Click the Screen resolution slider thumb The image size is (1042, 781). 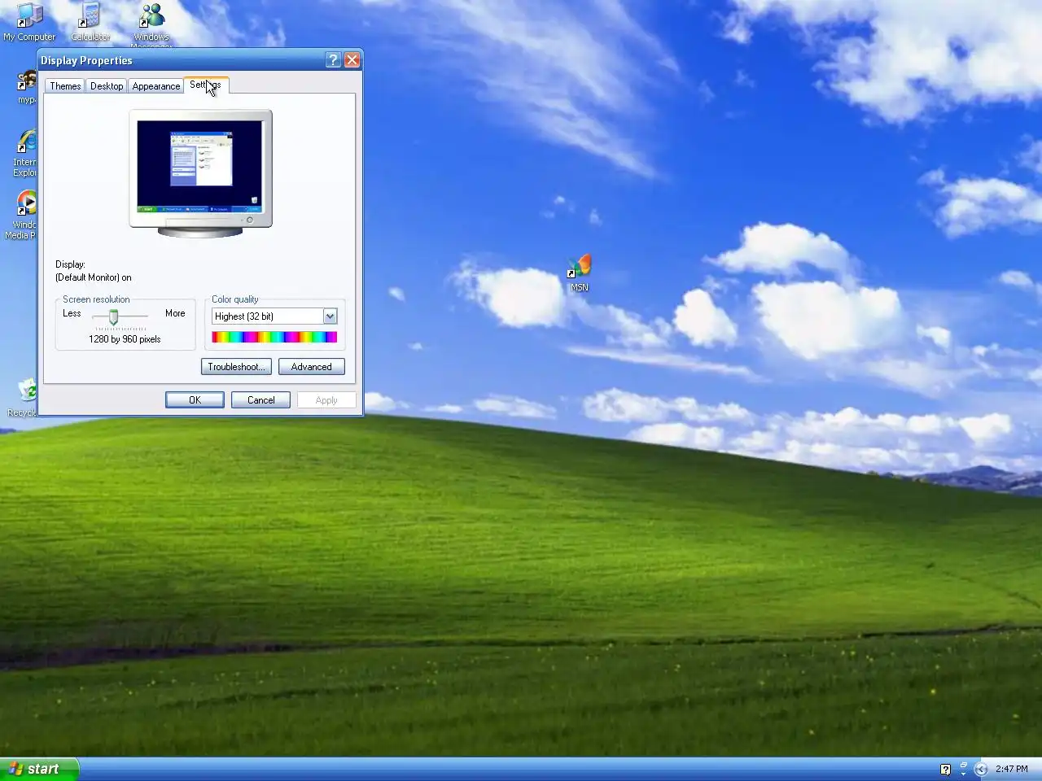point(114,317)
